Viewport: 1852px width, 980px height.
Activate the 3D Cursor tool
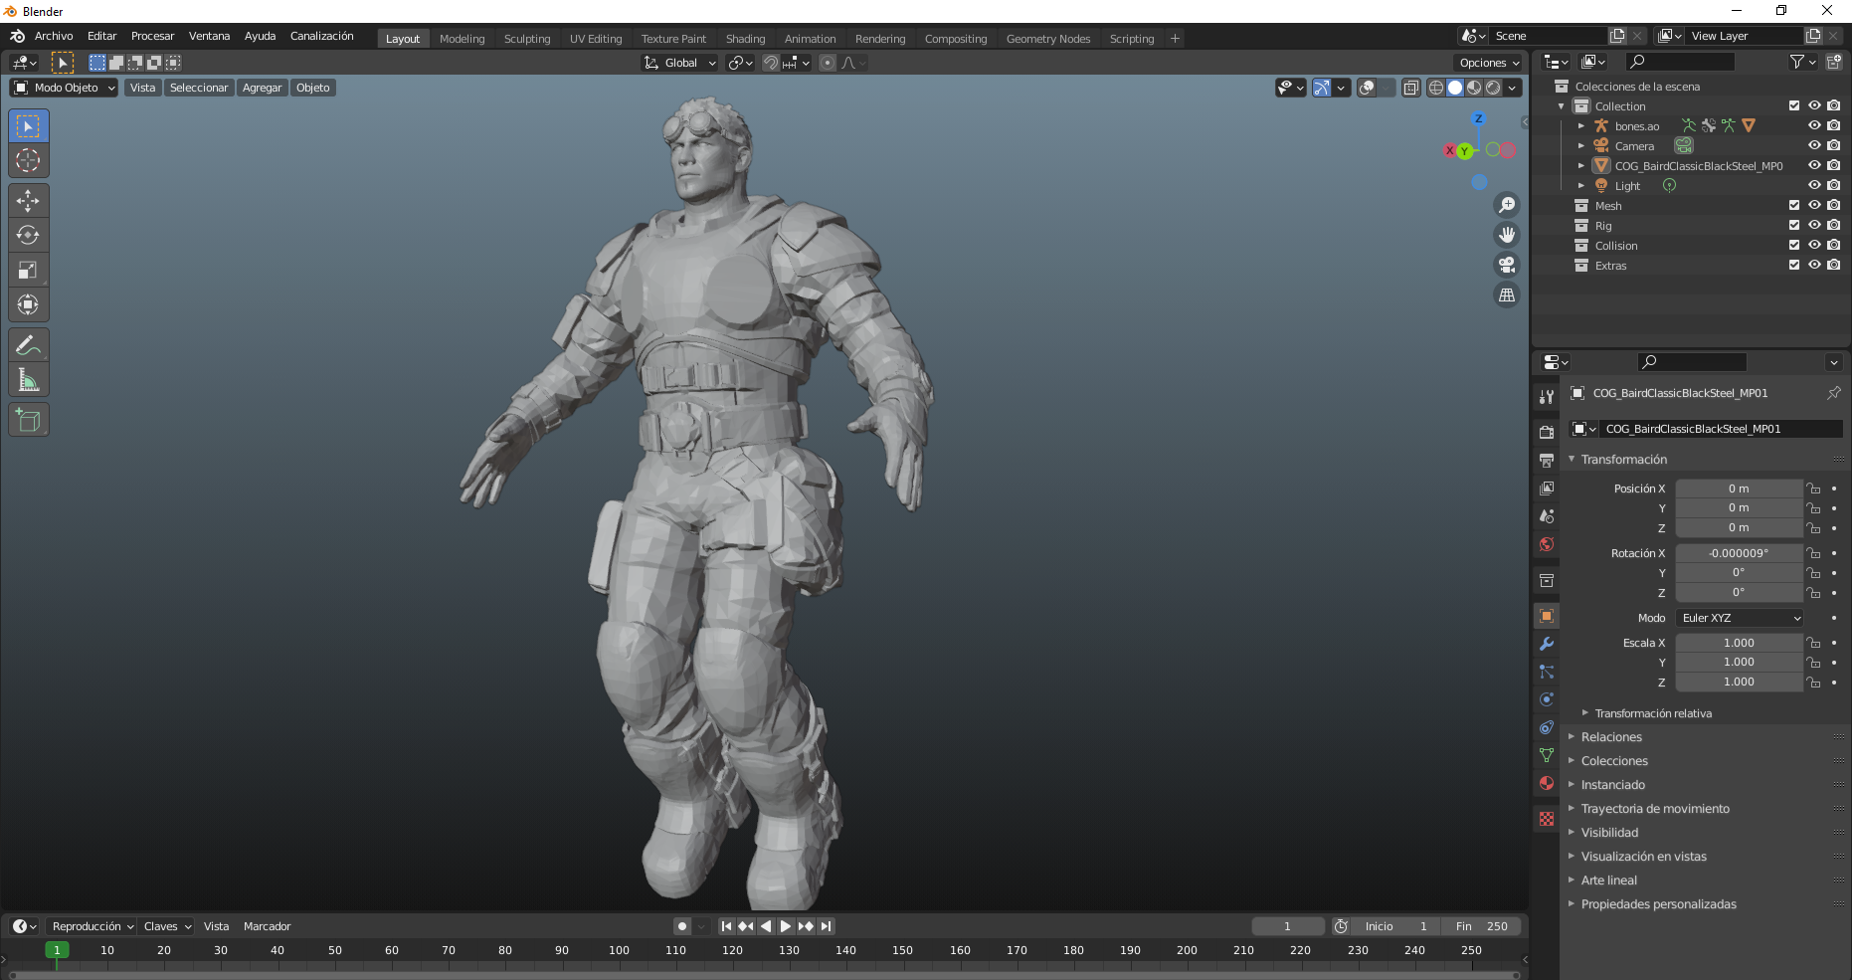click(x=28, y=160)
